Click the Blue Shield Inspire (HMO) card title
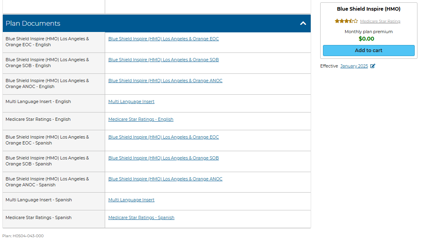 [368, 9]
